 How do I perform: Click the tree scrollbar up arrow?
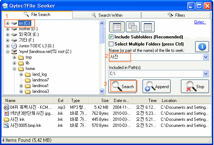(102, 23)
